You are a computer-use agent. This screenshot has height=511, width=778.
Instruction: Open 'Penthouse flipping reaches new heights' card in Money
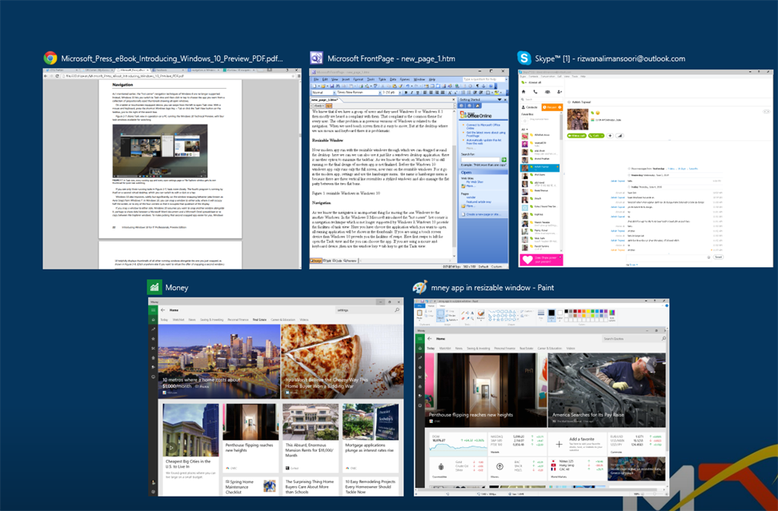pos(251,437)
